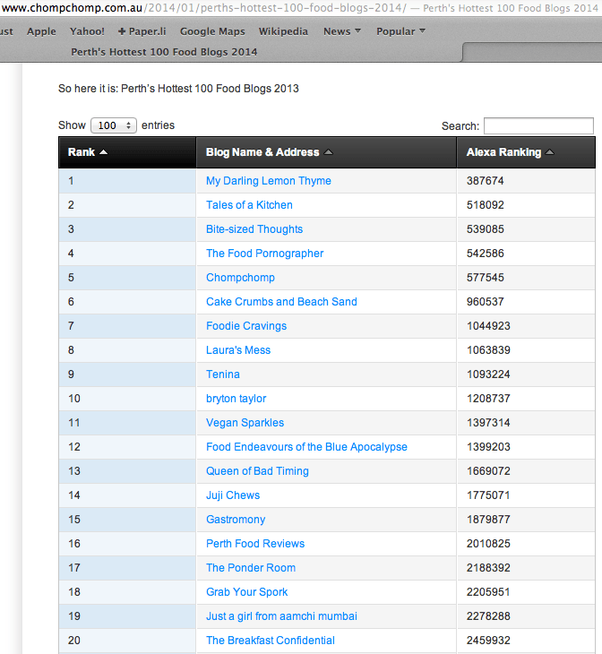Open the Show entries count dropdown
This screenshot has width=602, height=654.
click(x=114, y=125)
